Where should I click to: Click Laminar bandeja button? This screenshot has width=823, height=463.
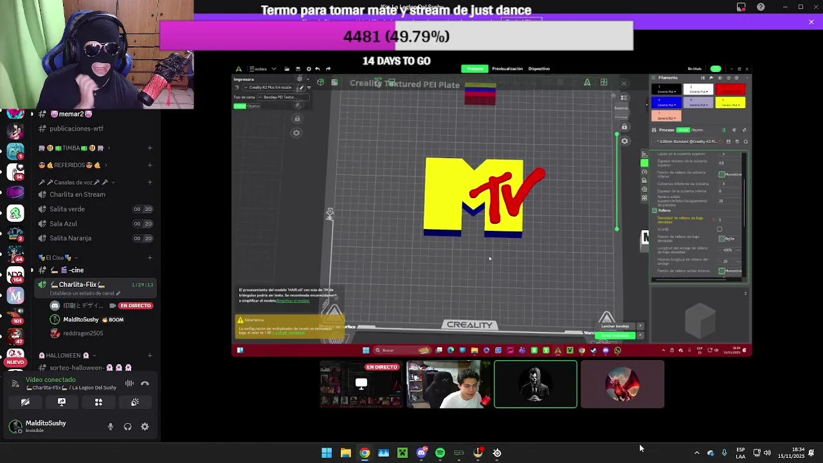click(x=615, y=326)
